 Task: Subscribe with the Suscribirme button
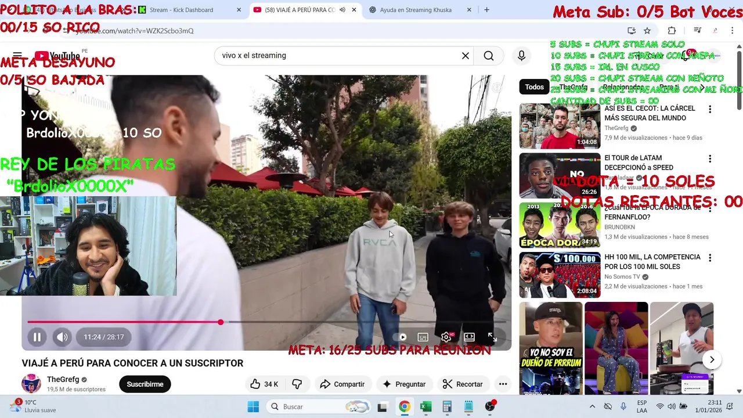click(x=145, y=384)
